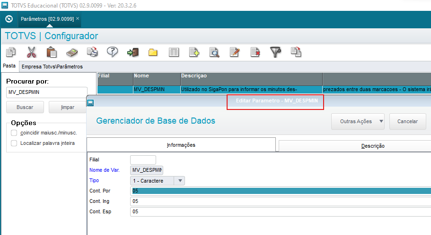The image size is (431, 235).
Task: Enable Localizar palavra inteira checkbox
Action: [x=14, y=143]
